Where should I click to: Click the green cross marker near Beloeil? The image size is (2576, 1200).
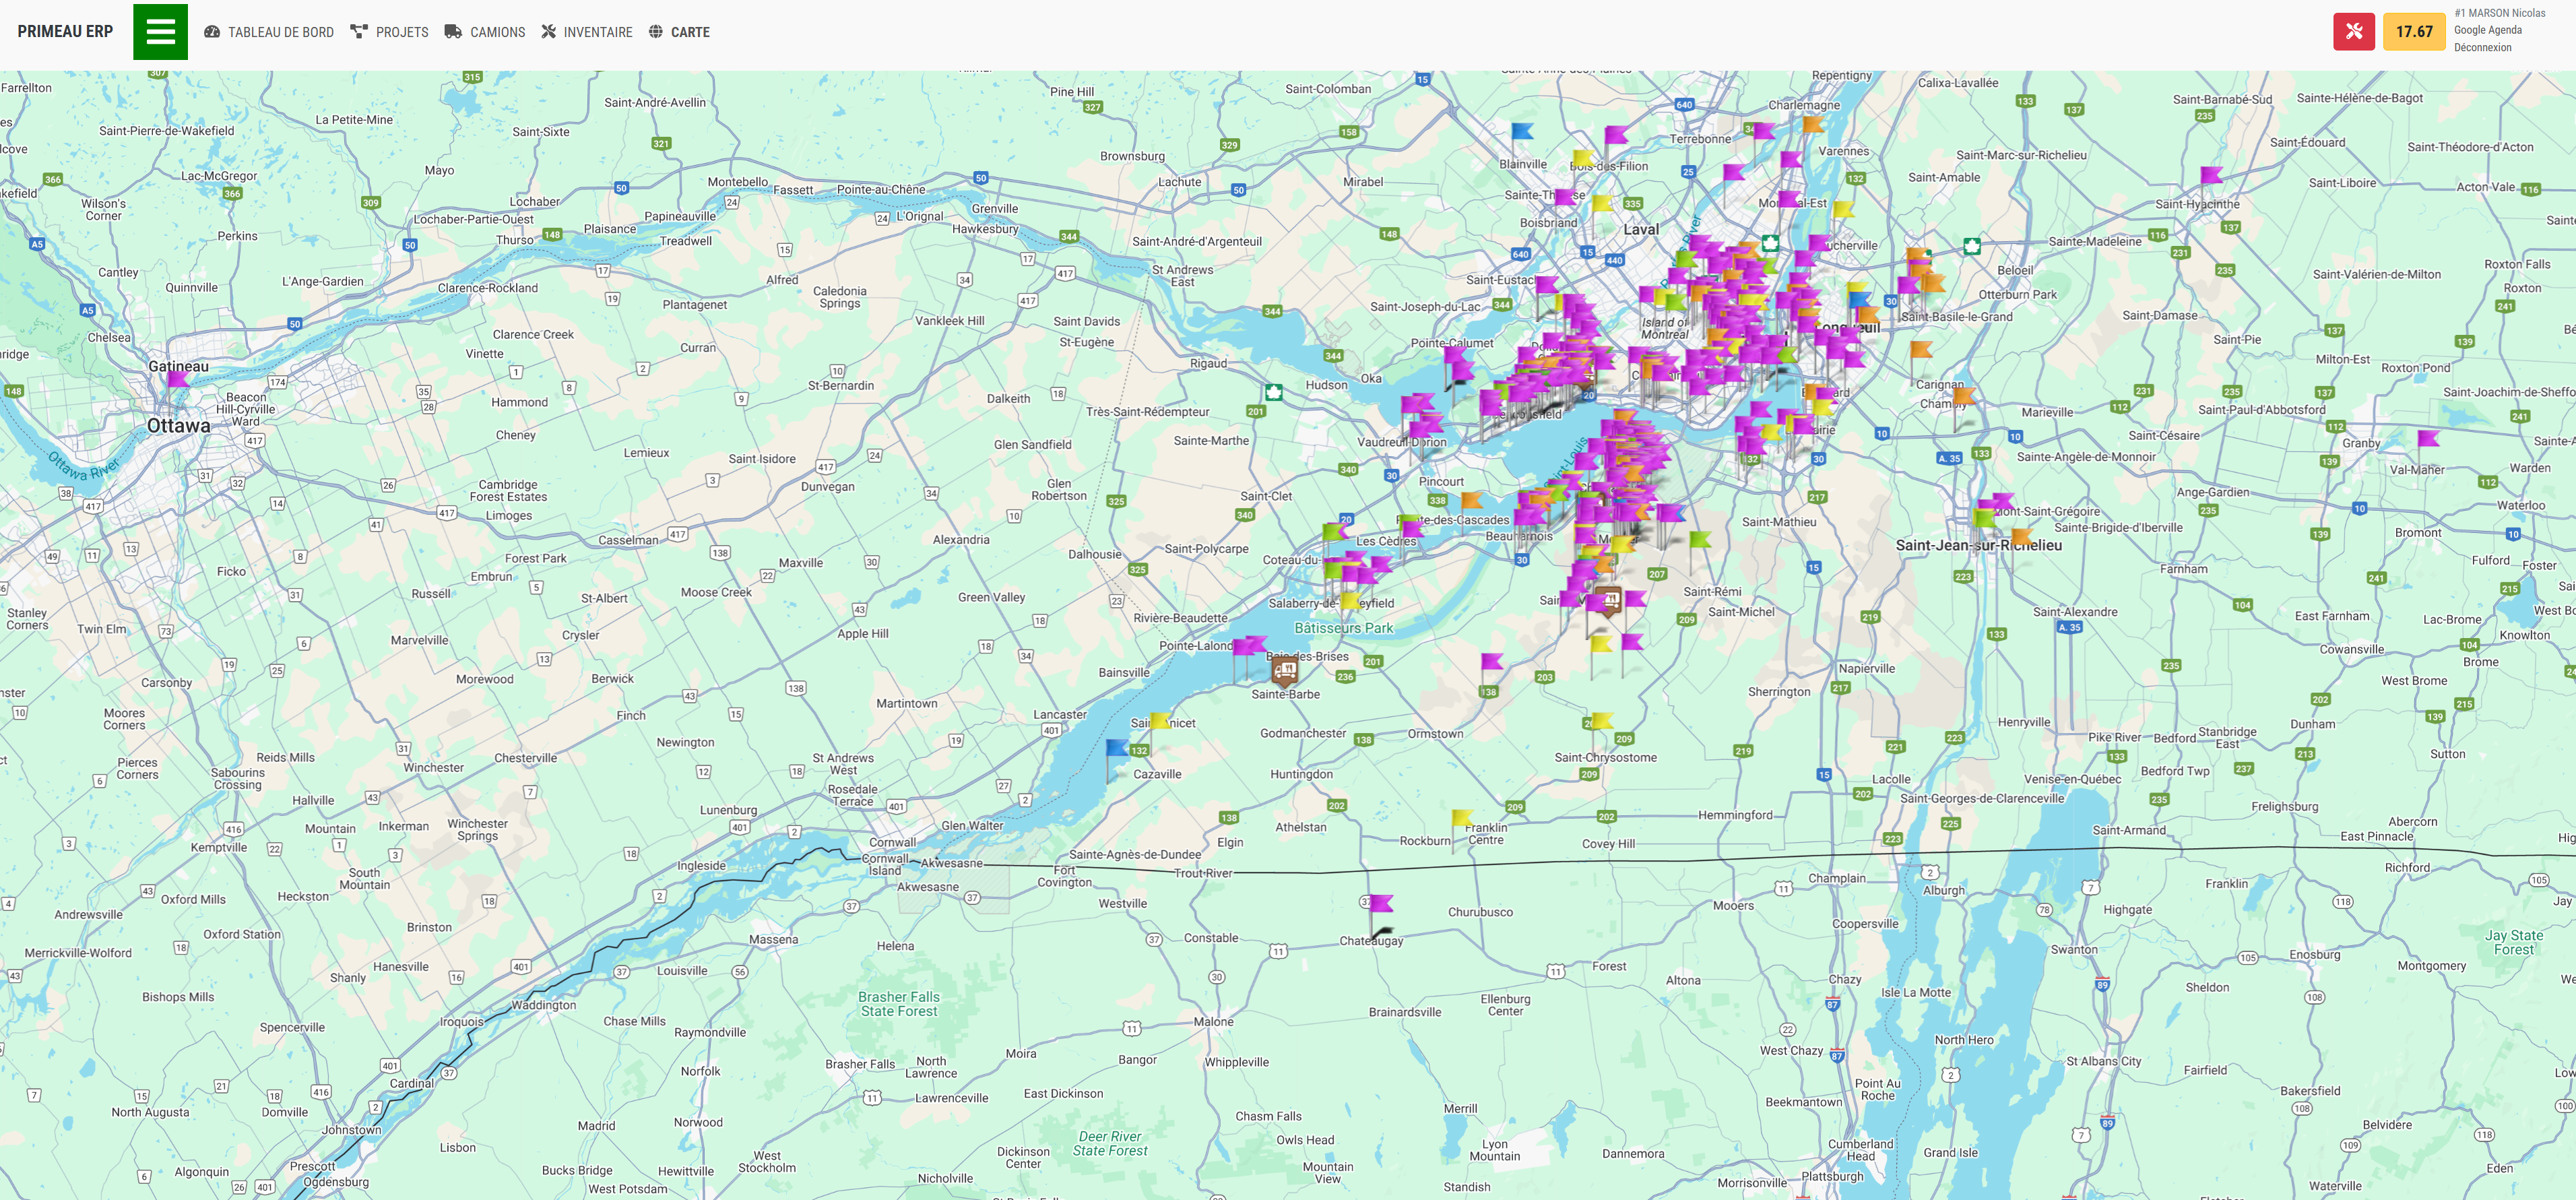tap(1971, 246)
